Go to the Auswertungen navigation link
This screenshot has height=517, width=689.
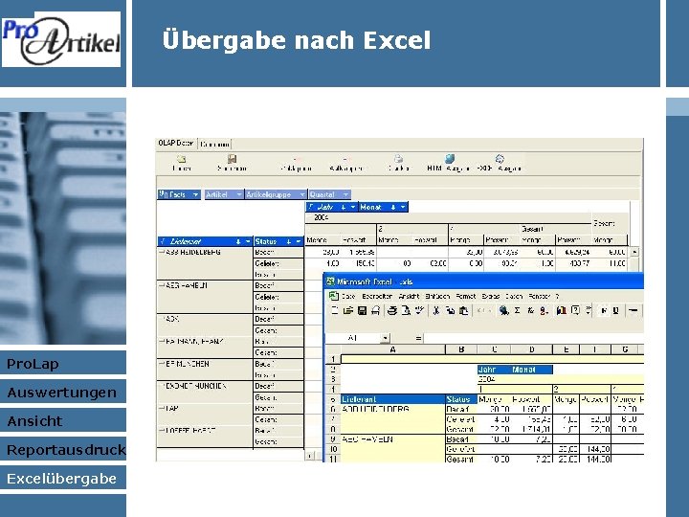click(x=63, y=393)
